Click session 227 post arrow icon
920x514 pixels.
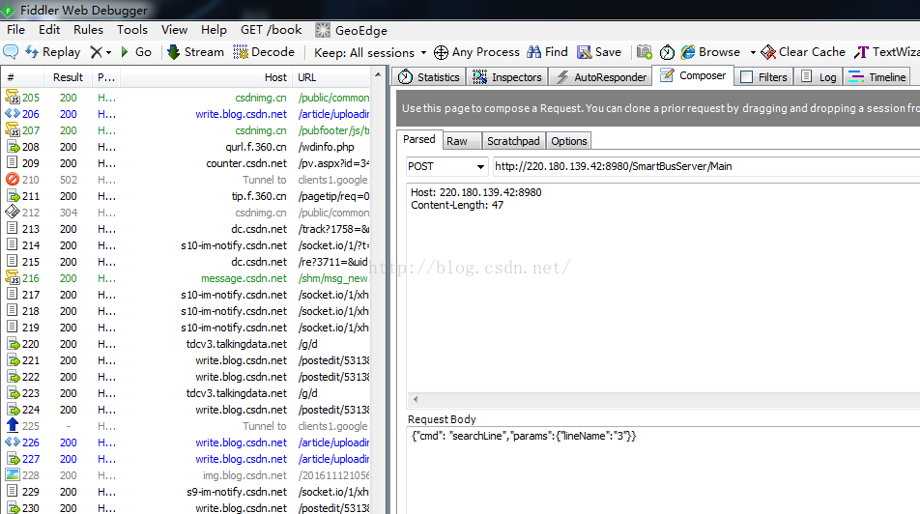13,459
